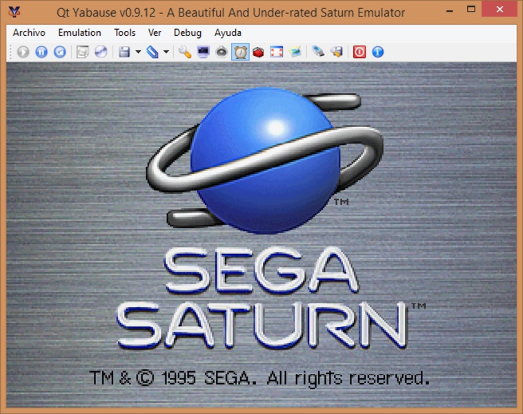The height and width of the screenshot is (414, 523).
Task: Open the Tools menu
Action: point(125,32)
